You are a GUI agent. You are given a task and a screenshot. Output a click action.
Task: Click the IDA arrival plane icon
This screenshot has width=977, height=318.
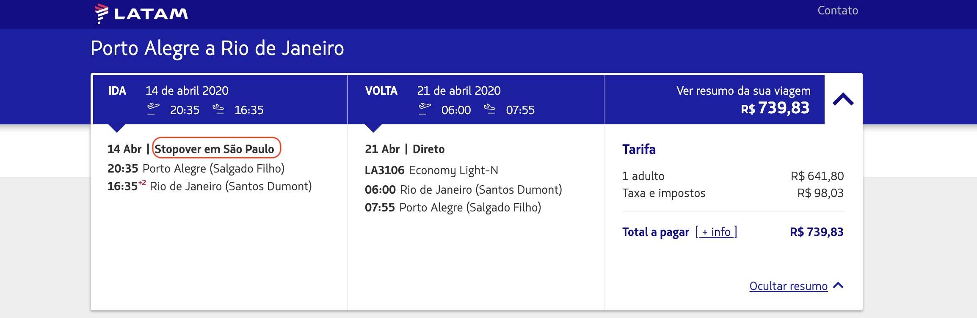pos(218,109)
